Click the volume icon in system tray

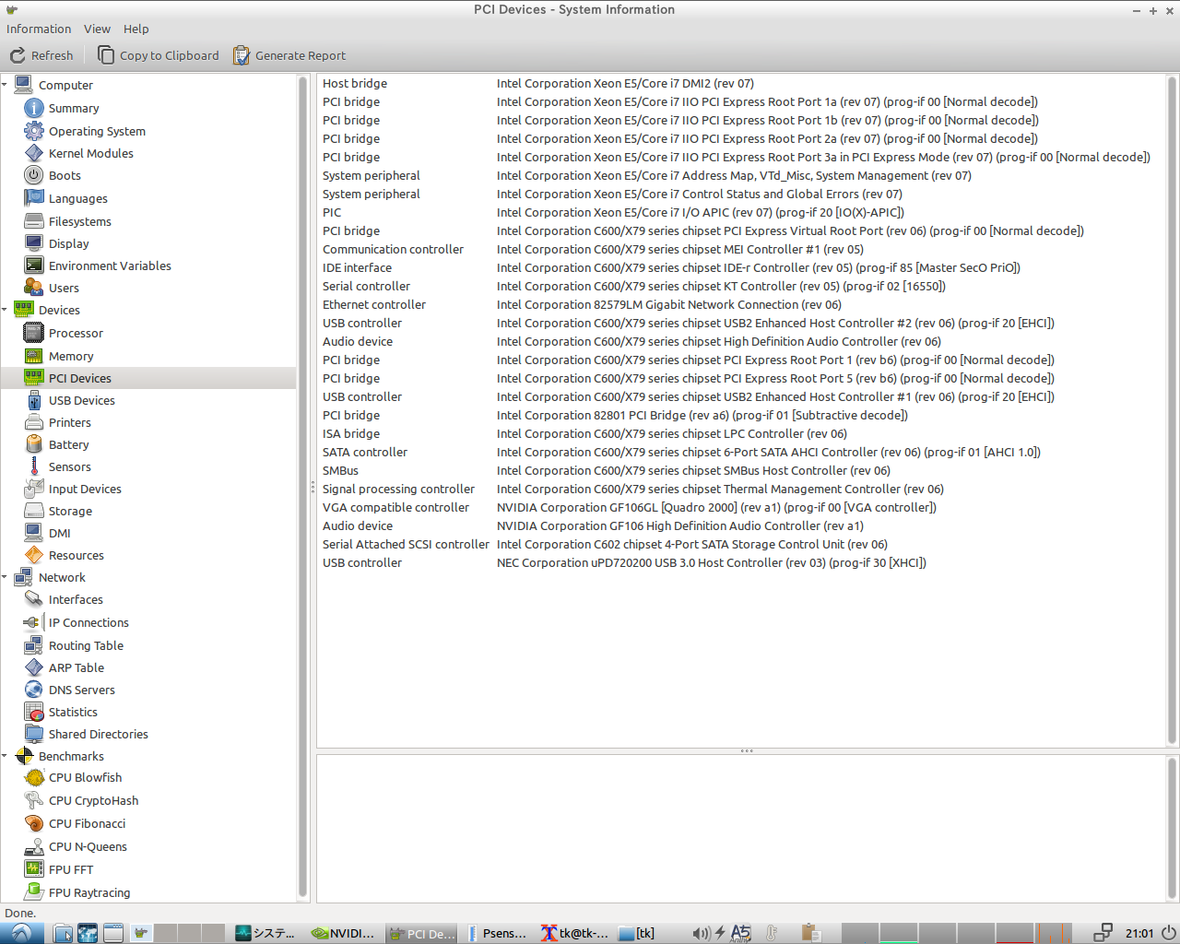point(701,933)
